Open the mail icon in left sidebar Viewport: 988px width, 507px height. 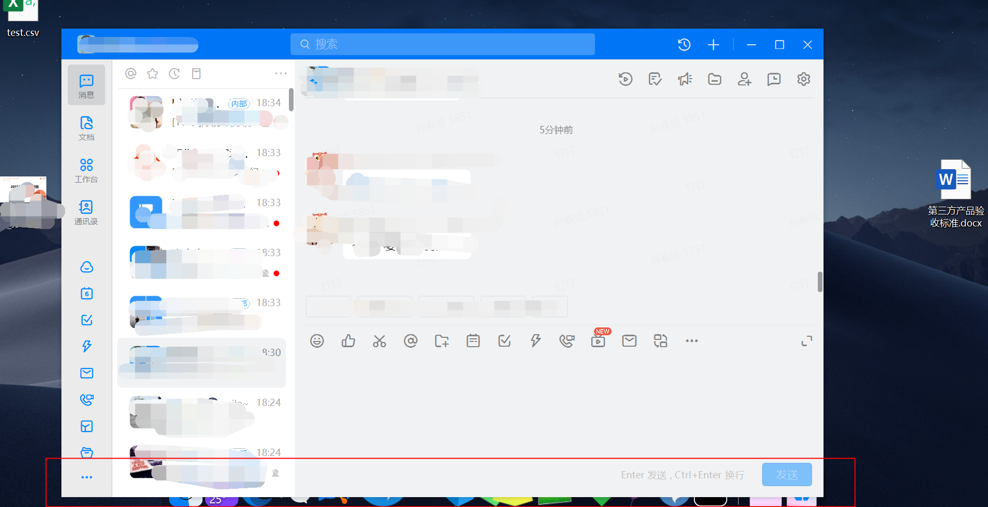(x=87, y=373)
